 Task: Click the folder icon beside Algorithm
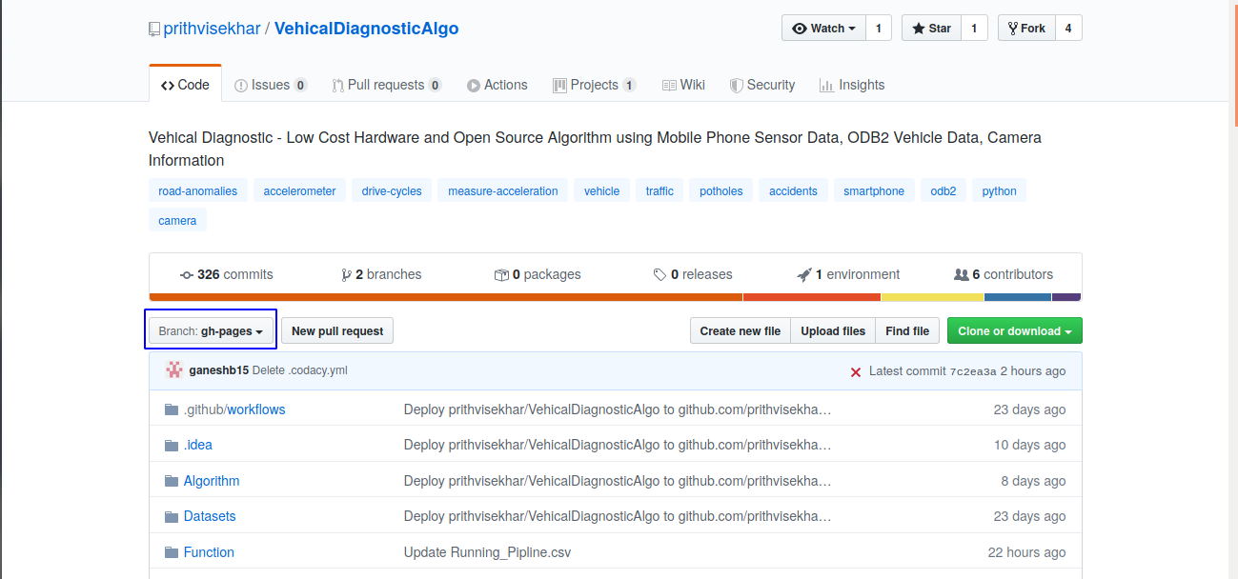172,481
